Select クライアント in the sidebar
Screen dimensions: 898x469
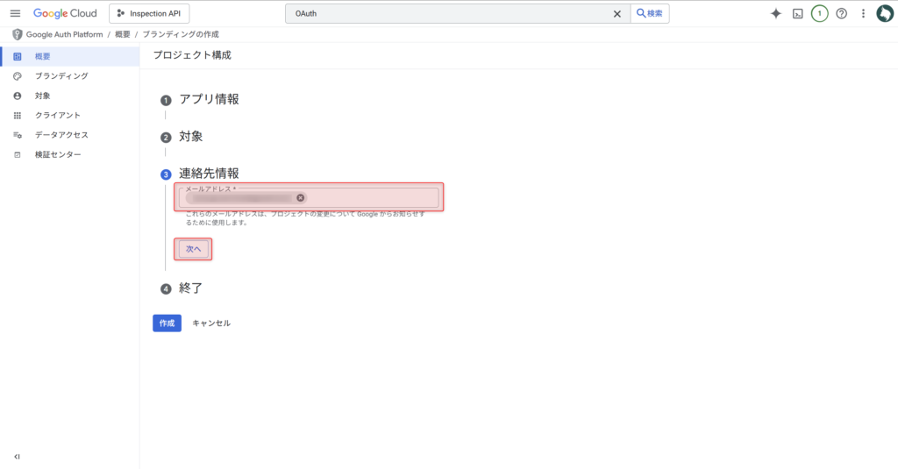pyautogui.click(x=58, y=115)
